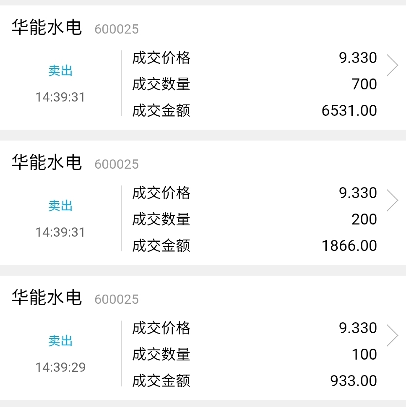Tap the 6531.00 transaction amount
The image size is (406, 407).
tap(349, 111)
